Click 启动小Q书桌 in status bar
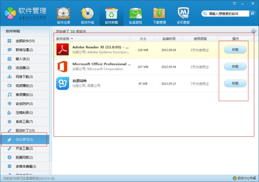This screenshot has width=259, height=182. pyautogui.click(x=244, y=178)
